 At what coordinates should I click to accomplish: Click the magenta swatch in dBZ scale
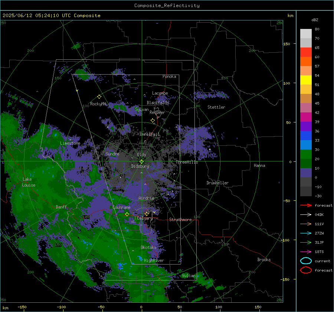306,117
